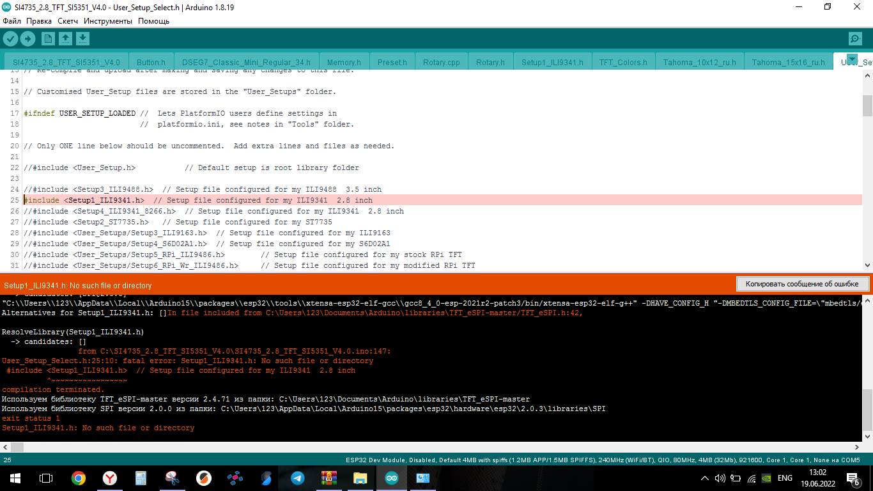The height and width of the screenshot is (491, 873).
Task: Open File Explorer from the taskbar
Action: [x=360, y=478]
